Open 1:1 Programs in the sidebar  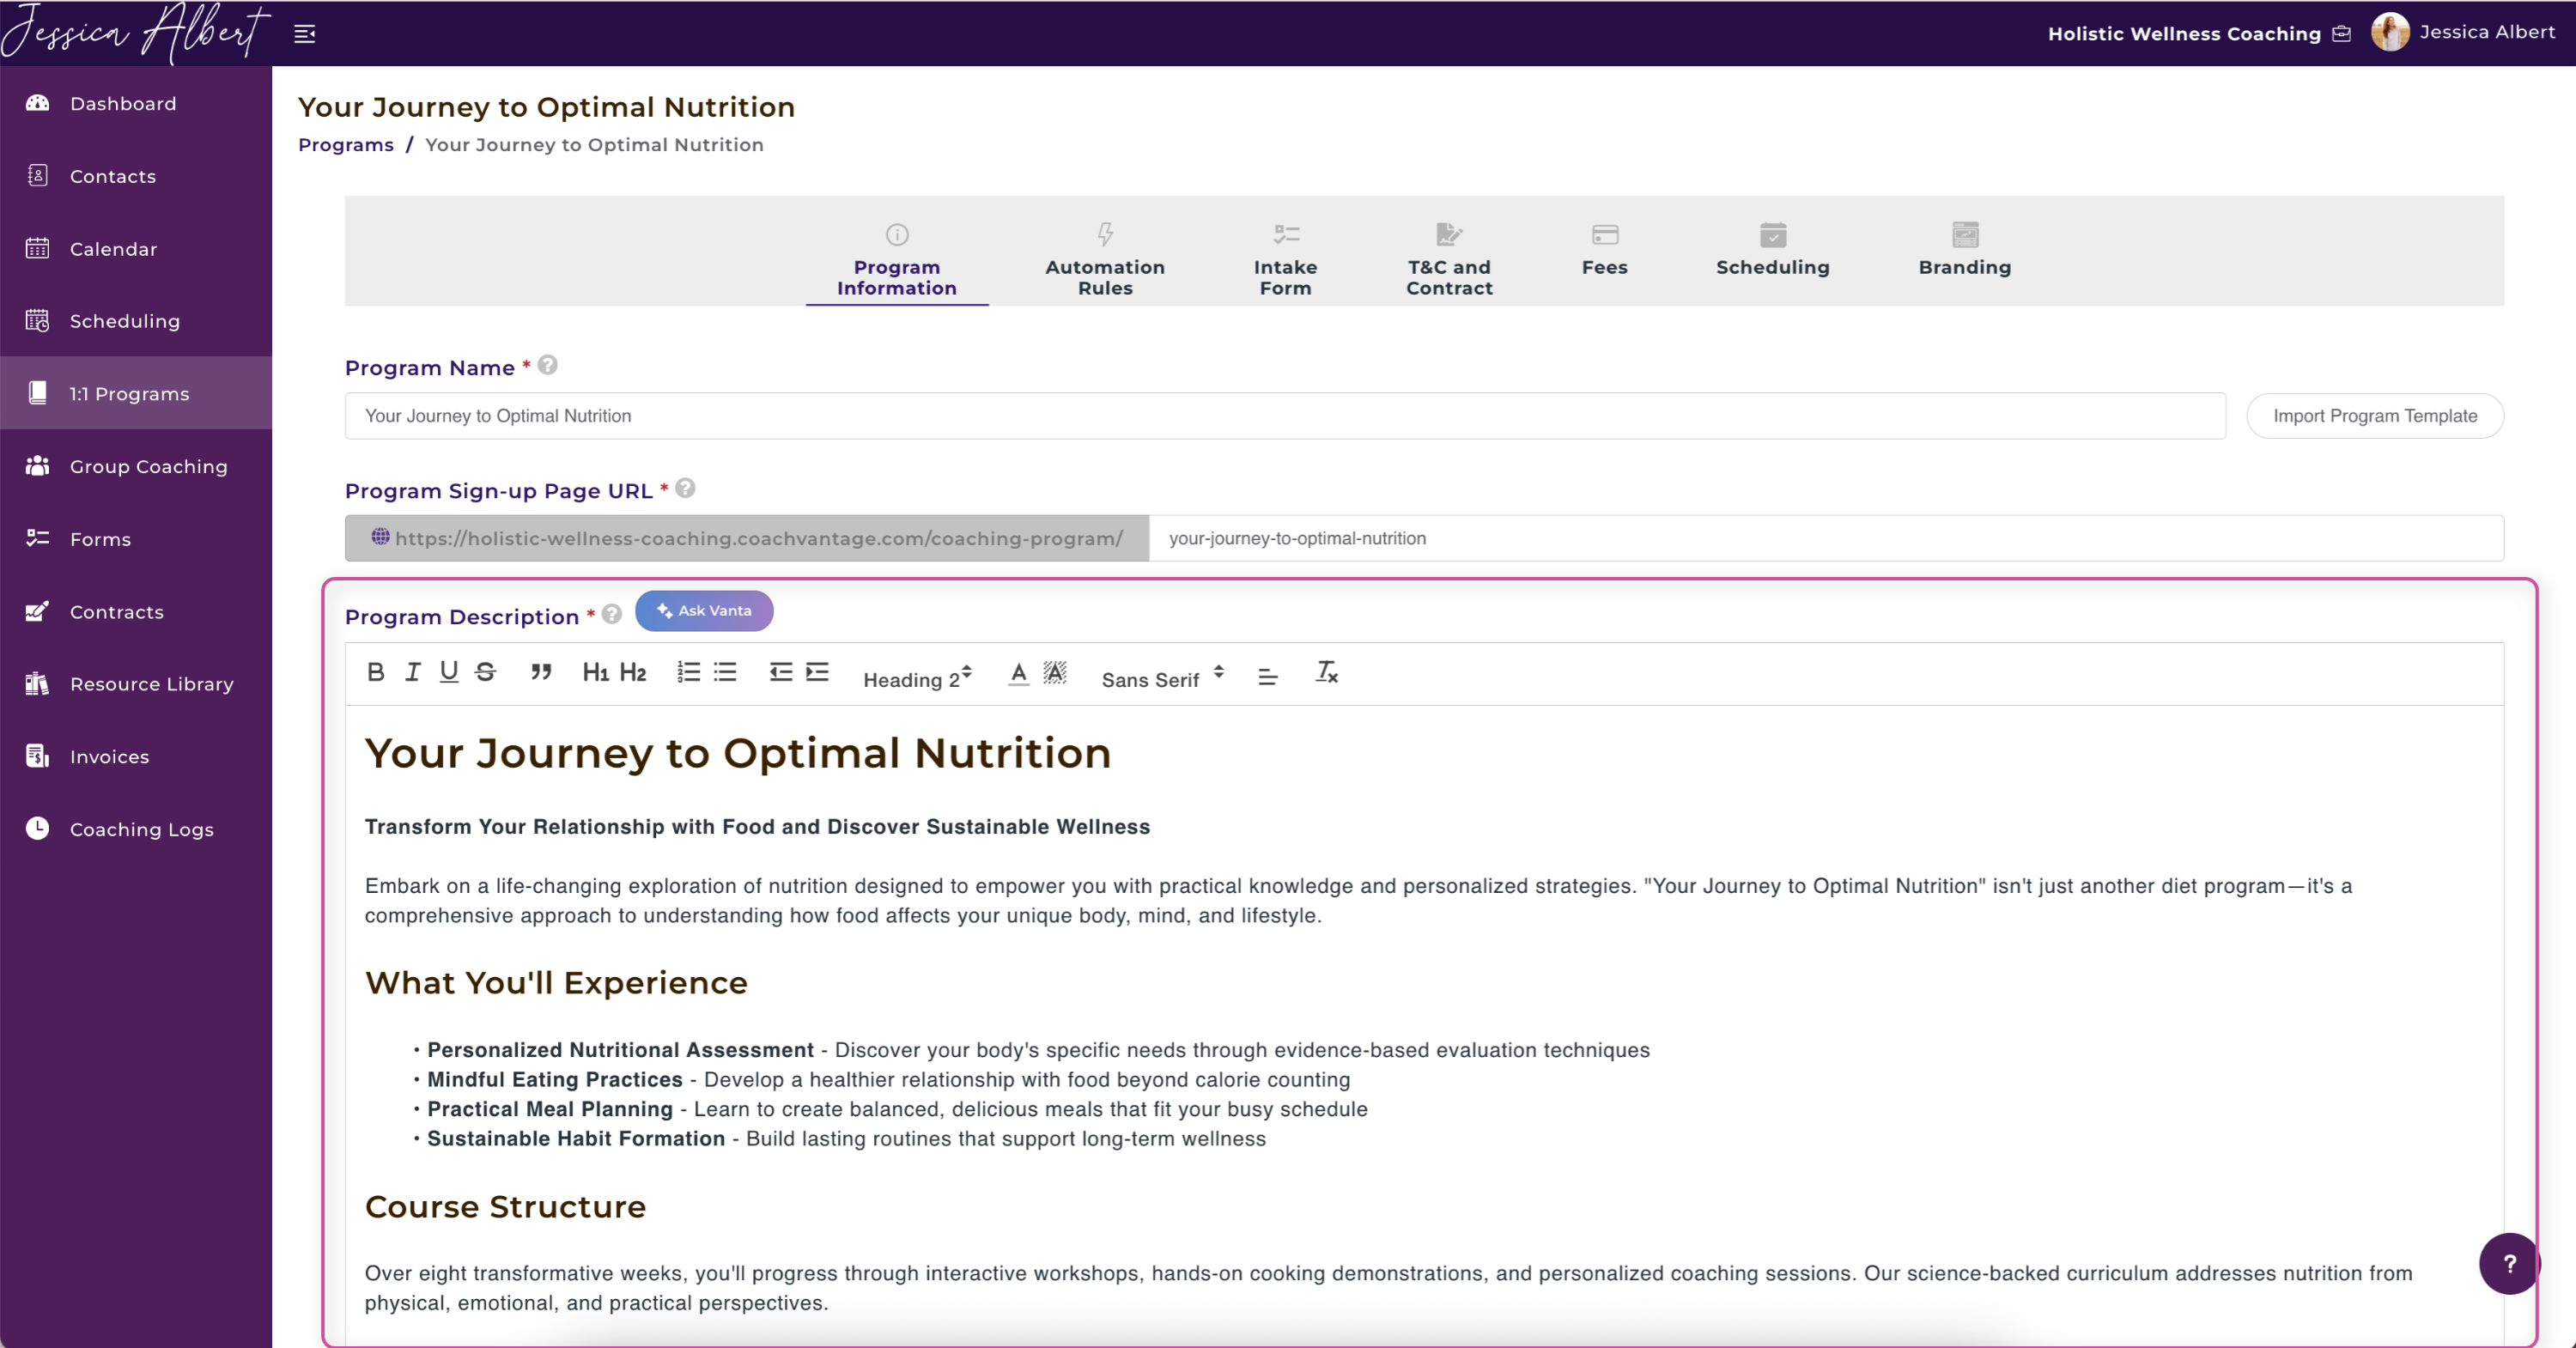click(x=136, y=393)
